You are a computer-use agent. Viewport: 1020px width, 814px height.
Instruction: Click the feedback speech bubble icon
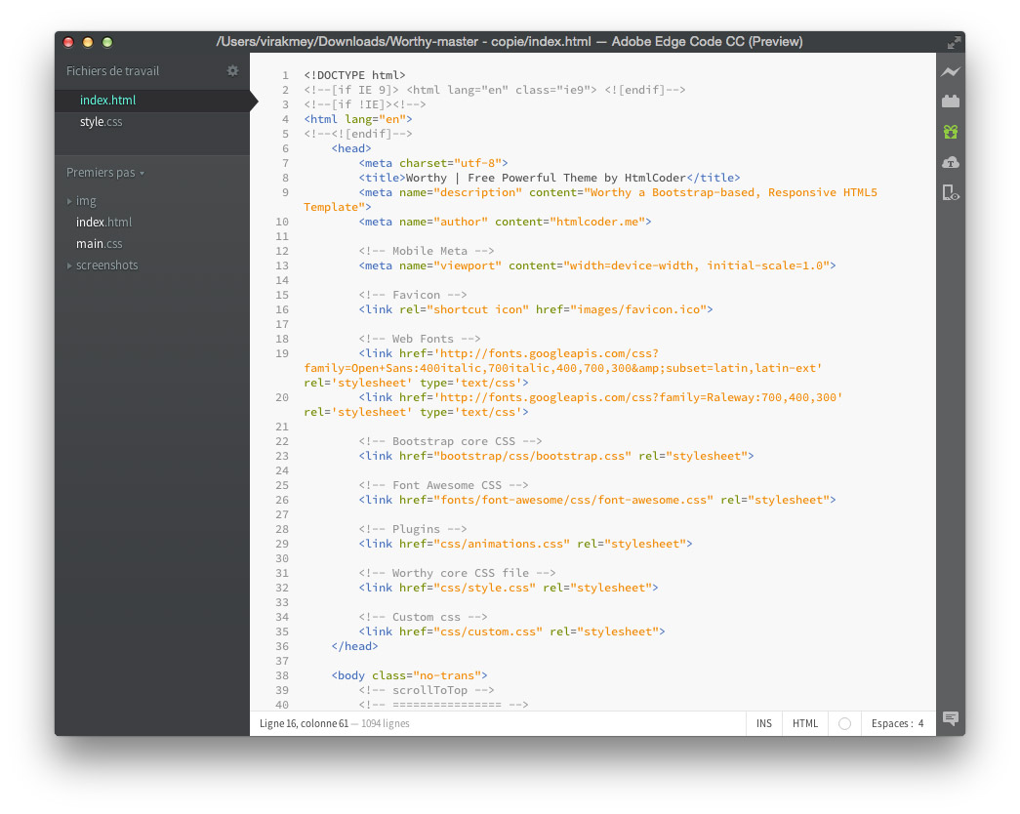click(951, 718)
